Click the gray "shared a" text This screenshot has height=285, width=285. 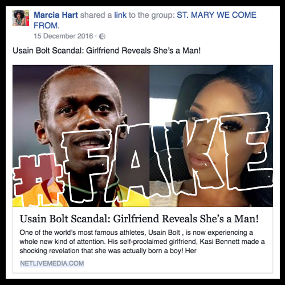(96, 15)
